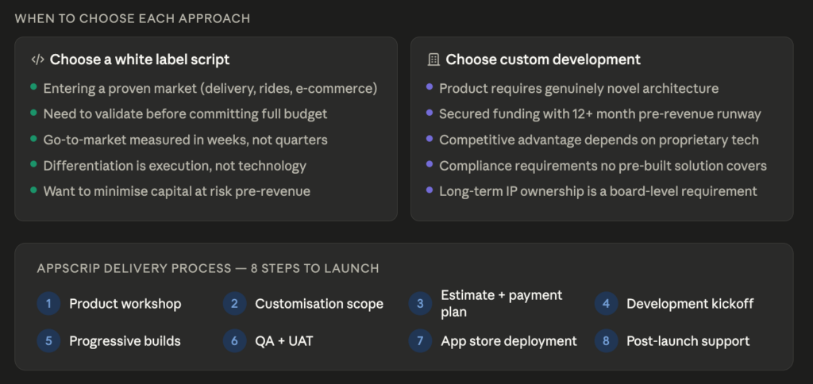Click step number 8 circle for Post-launch support

(606, 341)
